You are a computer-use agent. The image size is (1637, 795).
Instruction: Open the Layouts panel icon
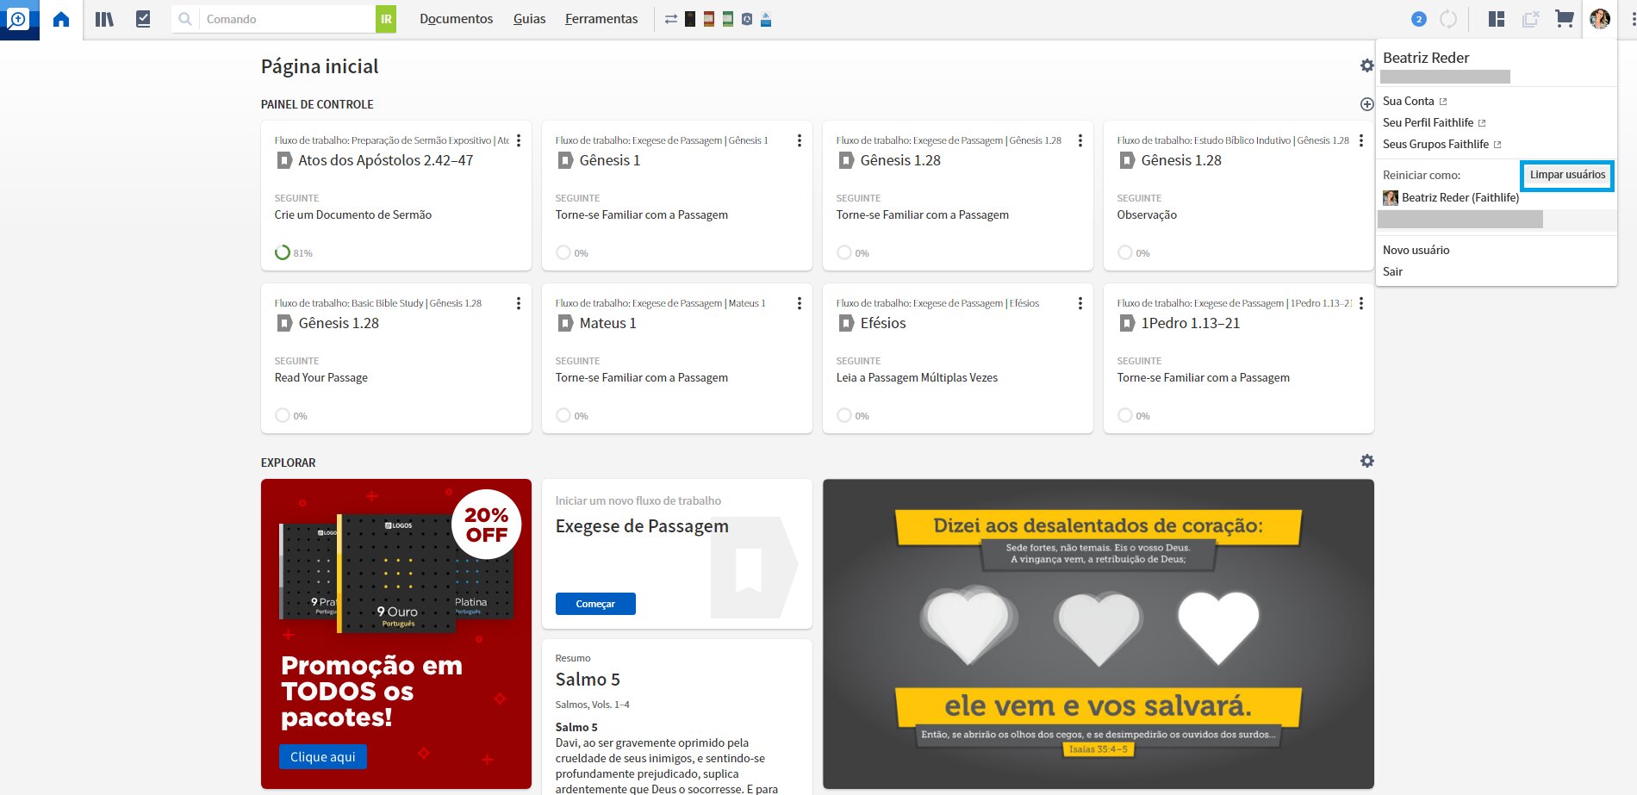pyautogui.click(x=1497, y=19)
